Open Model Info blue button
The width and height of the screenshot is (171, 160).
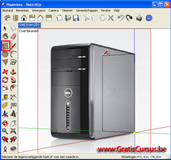(x=149, y=18)
